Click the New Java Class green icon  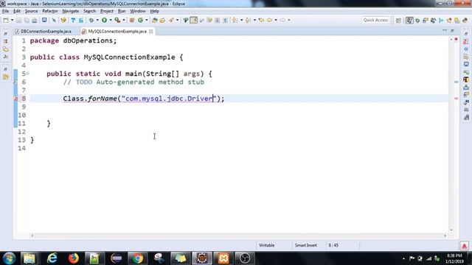click(140, 20)
